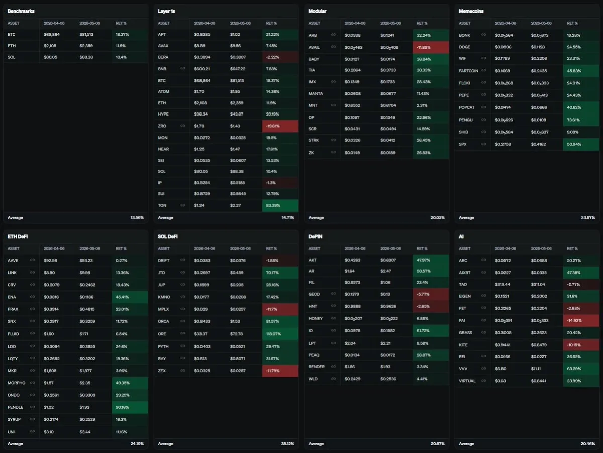The height and width of the screenshot is (453, 603).
Task: Click the Modular panel title
Action: 318,11
